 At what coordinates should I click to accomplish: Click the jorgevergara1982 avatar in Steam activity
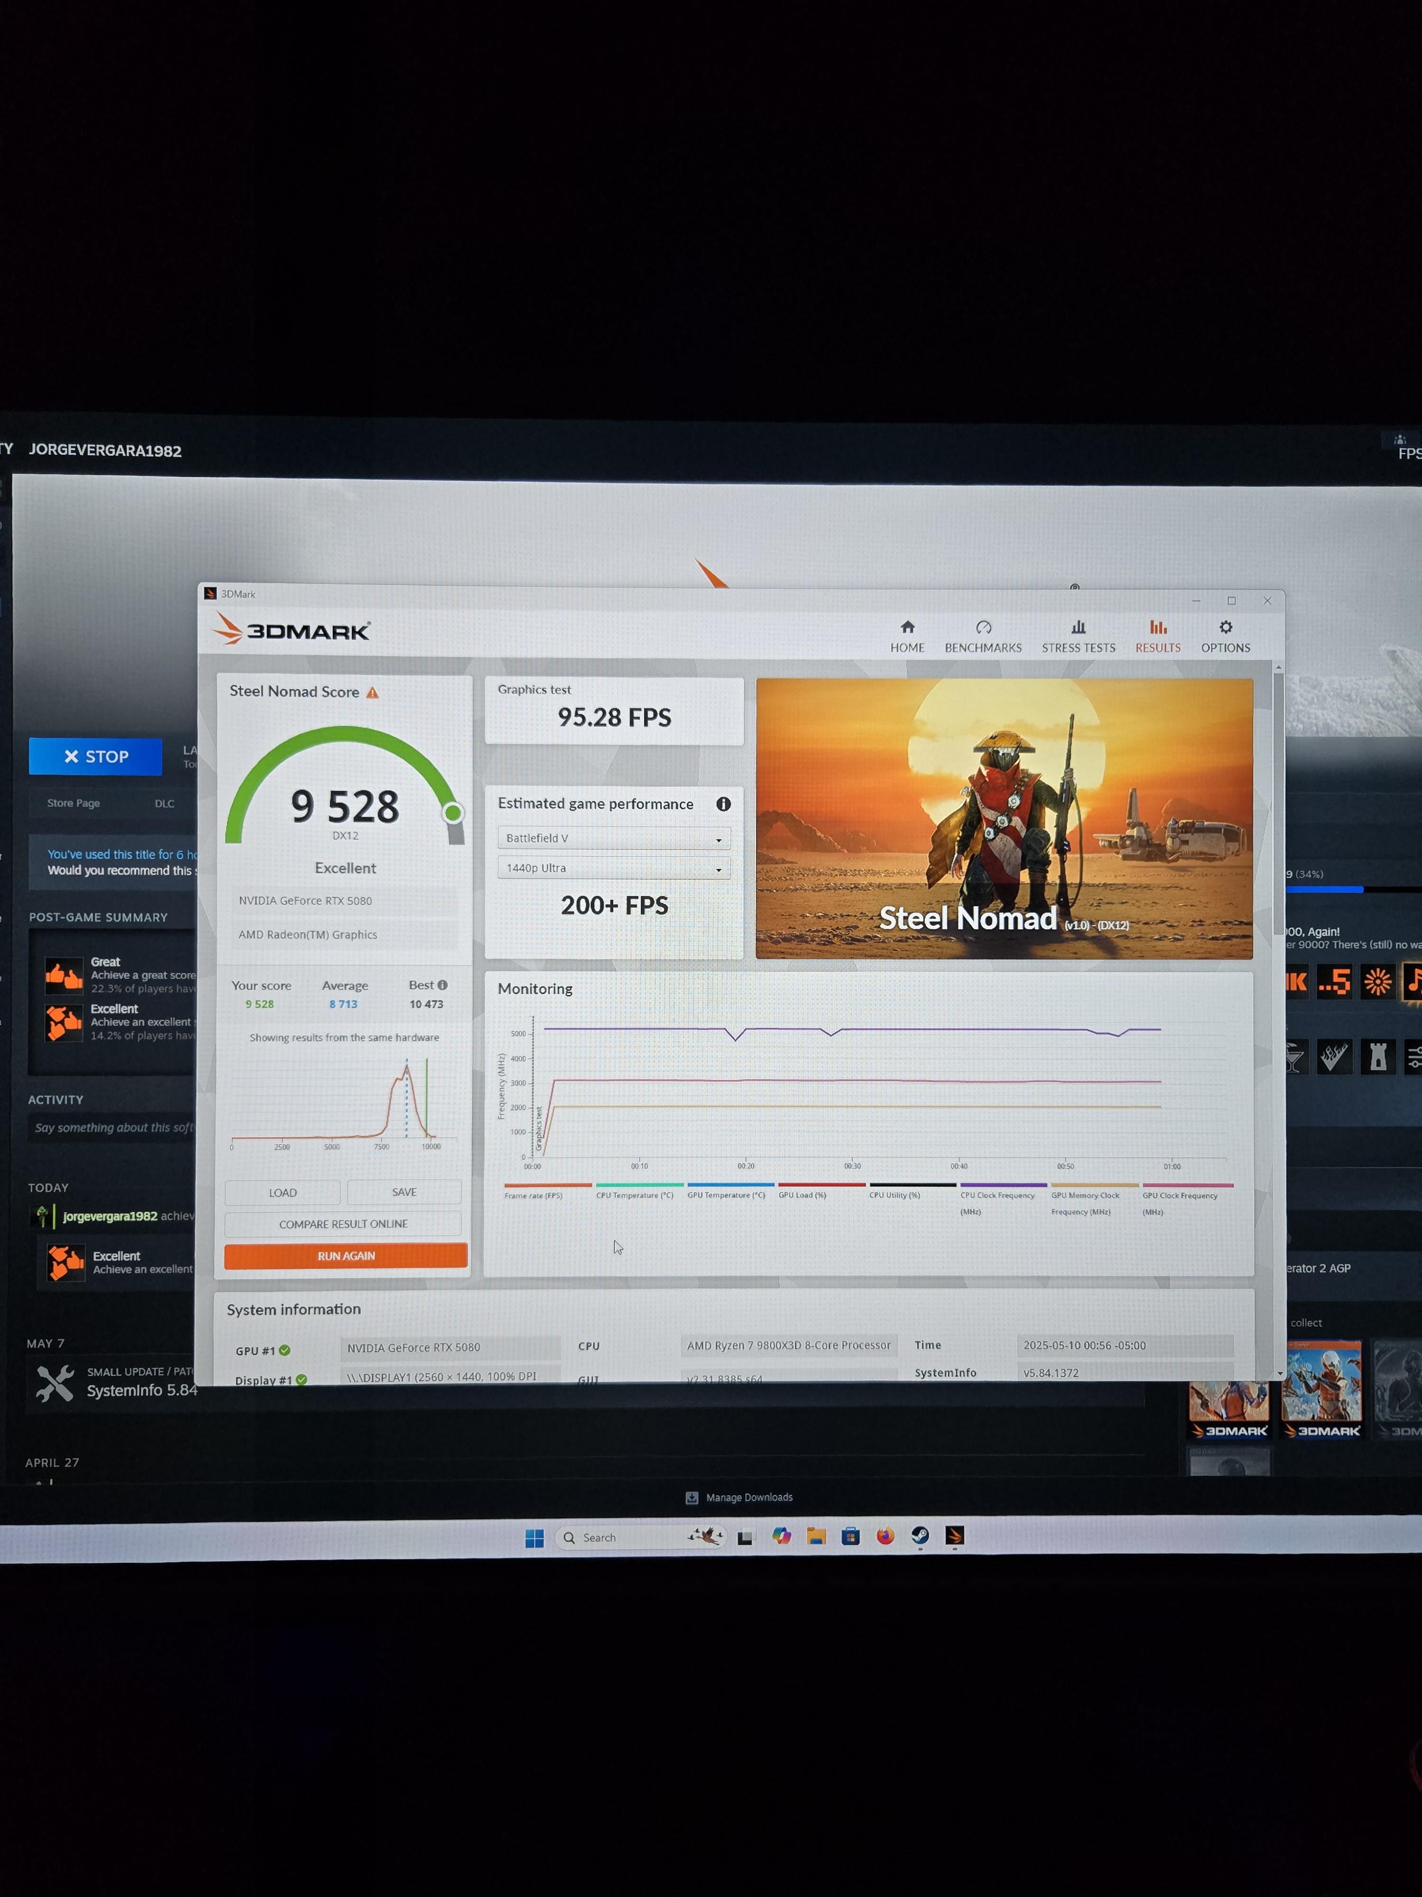coord(42,1215)
